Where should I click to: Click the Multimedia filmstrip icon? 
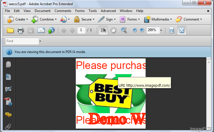(147, 19)
